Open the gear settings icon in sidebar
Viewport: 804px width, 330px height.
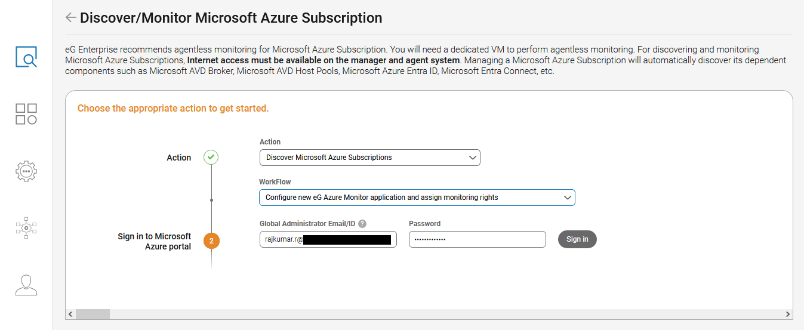point(26,171)
